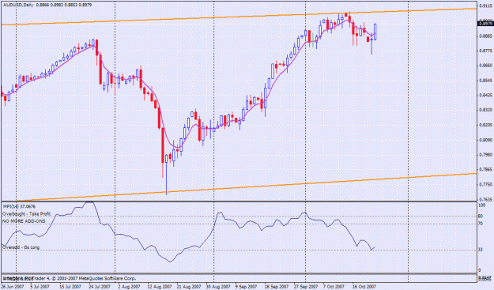Screen dimensions: 494x290
Task: Click the 5 Jul 2007 date label
Action: point(40,287)
